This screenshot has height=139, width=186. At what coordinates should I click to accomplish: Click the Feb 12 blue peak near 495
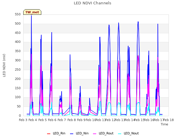pos(109,25)
